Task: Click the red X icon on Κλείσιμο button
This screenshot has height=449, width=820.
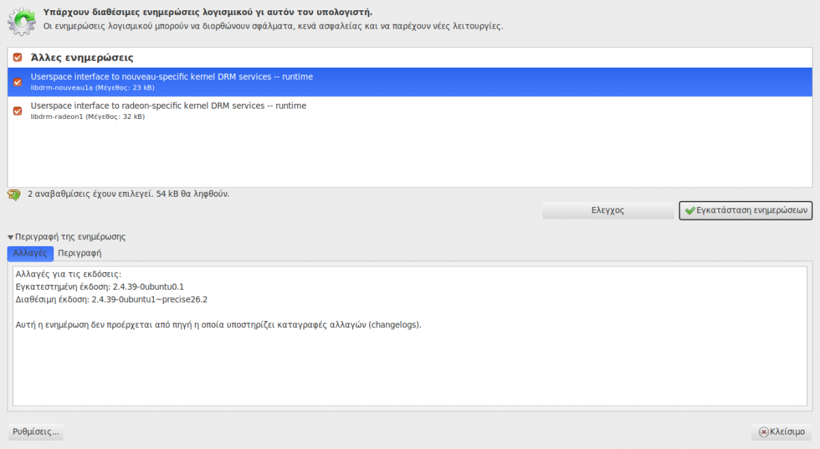Action: pyautogui.click(x=763, y=433)
